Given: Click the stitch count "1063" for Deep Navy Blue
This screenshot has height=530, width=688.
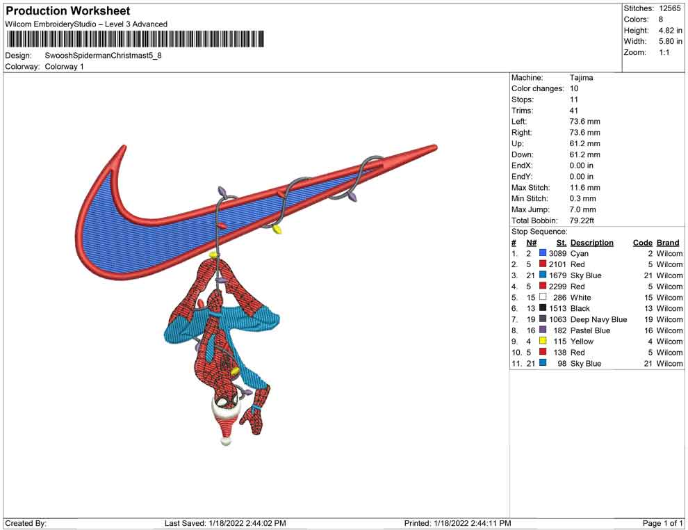Looking at the screenshot, I should tap(557, 319).
